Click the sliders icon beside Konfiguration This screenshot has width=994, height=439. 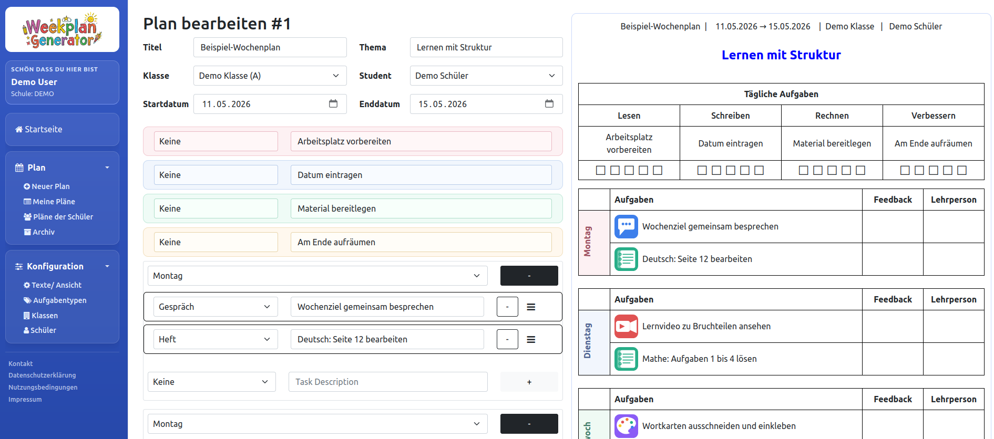(19, 266)
